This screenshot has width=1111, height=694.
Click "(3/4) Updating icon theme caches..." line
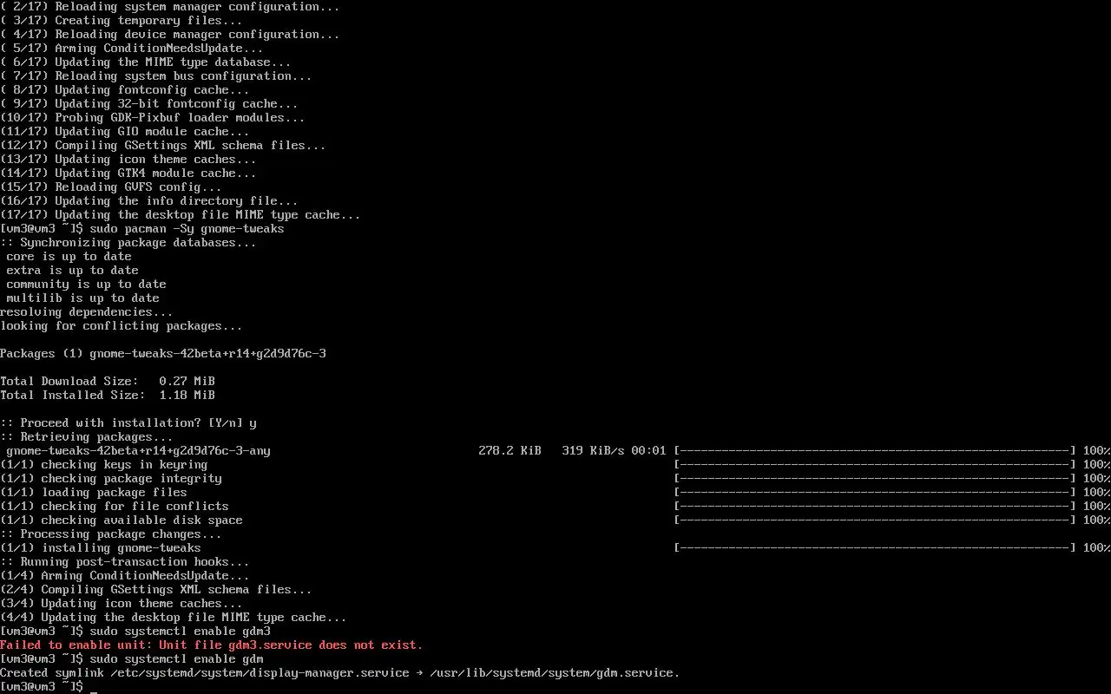[x=122, y=603]
